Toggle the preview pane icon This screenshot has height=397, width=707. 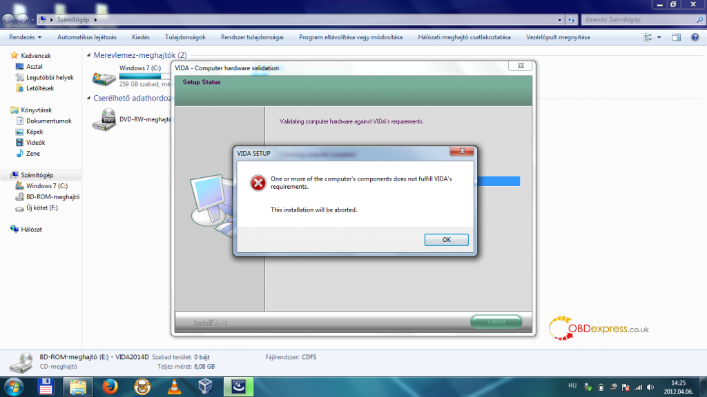pos(677,37)
